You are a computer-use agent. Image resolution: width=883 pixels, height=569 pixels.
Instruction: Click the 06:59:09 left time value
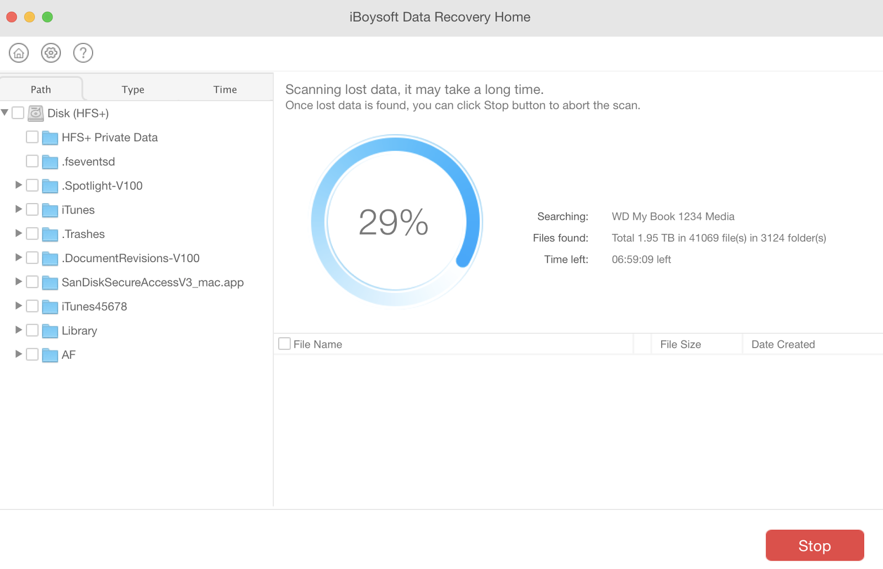(x=641, y=259)
